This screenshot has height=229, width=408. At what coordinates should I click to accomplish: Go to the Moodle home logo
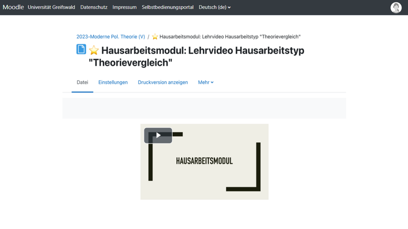click(x=13, y=7)
